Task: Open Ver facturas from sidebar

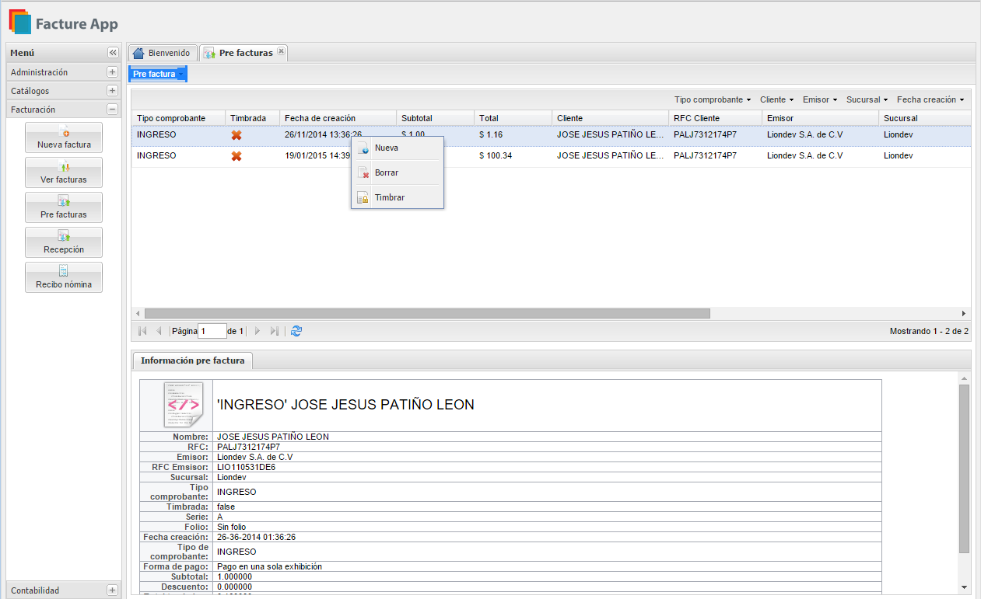Action: click(64, 172)
